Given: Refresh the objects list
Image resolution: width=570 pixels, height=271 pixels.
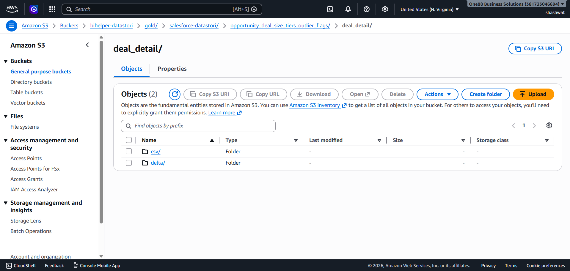Looking at the screenshot, I should (x=175, y=94).
